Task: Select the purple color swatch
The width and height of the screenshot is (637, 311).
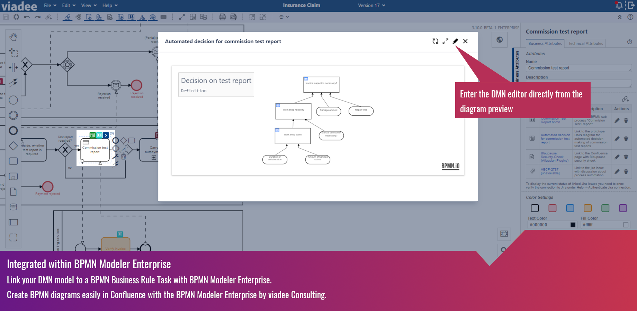Action: point(623,208)
